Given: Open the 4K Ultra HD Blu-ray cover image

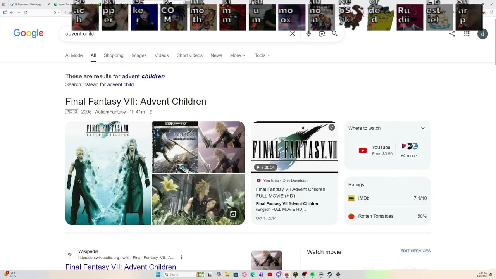Looking at the screenshot, I should pos(175,147).
